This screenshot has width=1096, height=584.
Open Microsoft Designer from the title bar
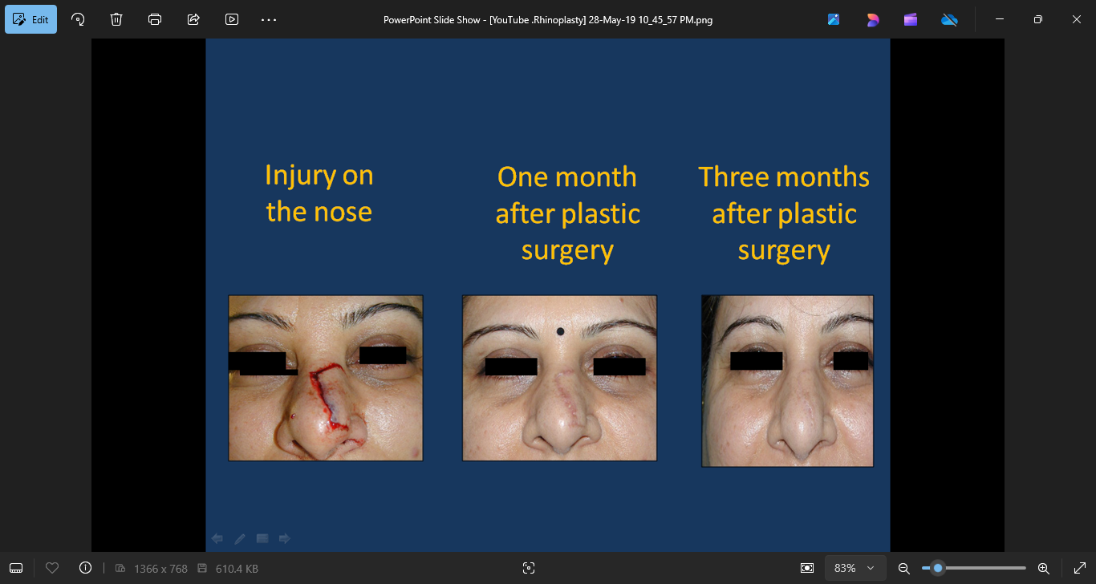coord(872,19)
